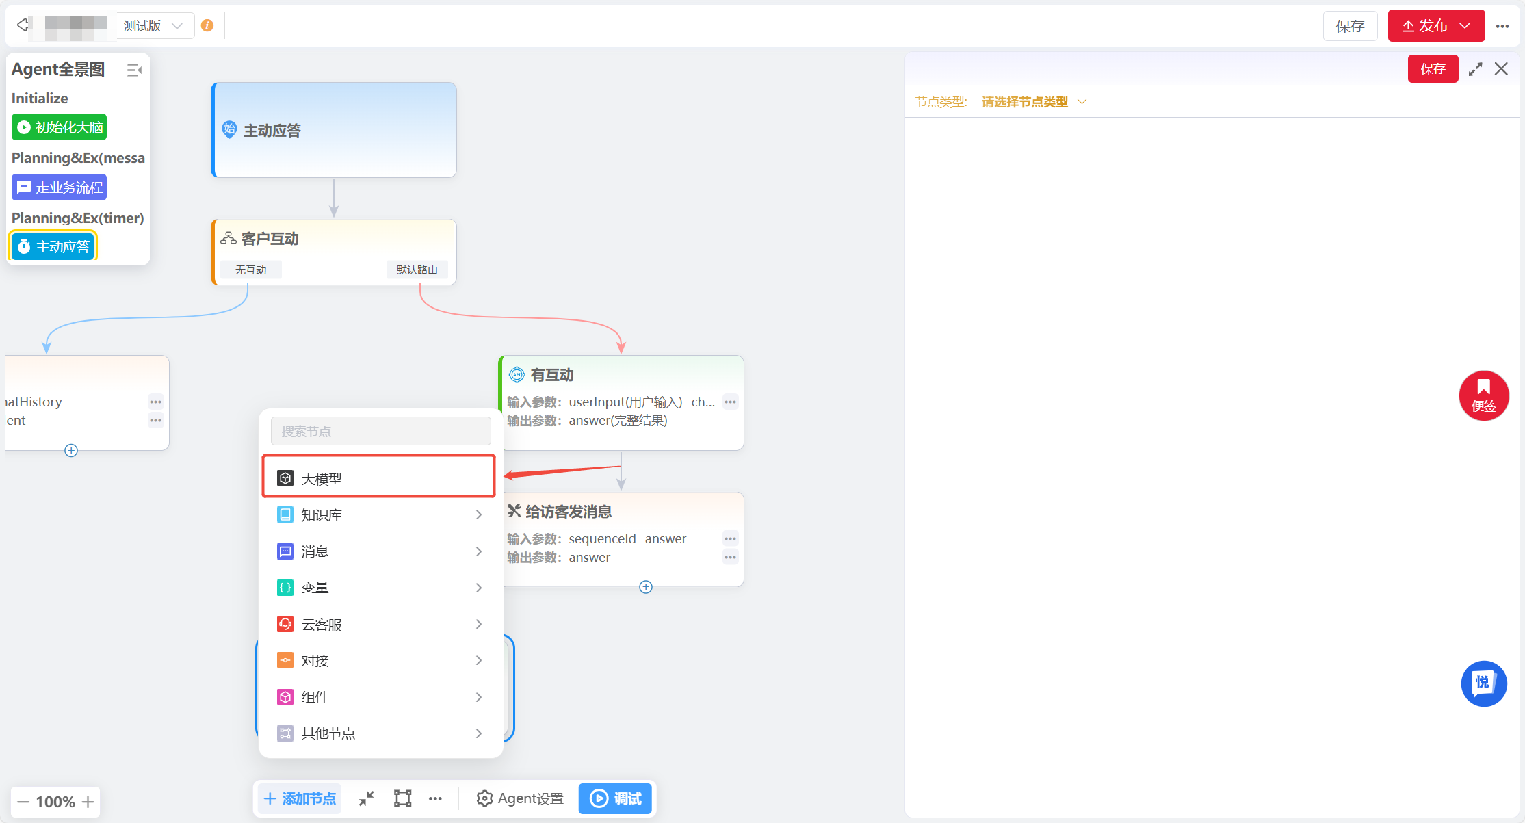Go back using top-left arrow
The image size is (1525, 823).
click(23, 25)
